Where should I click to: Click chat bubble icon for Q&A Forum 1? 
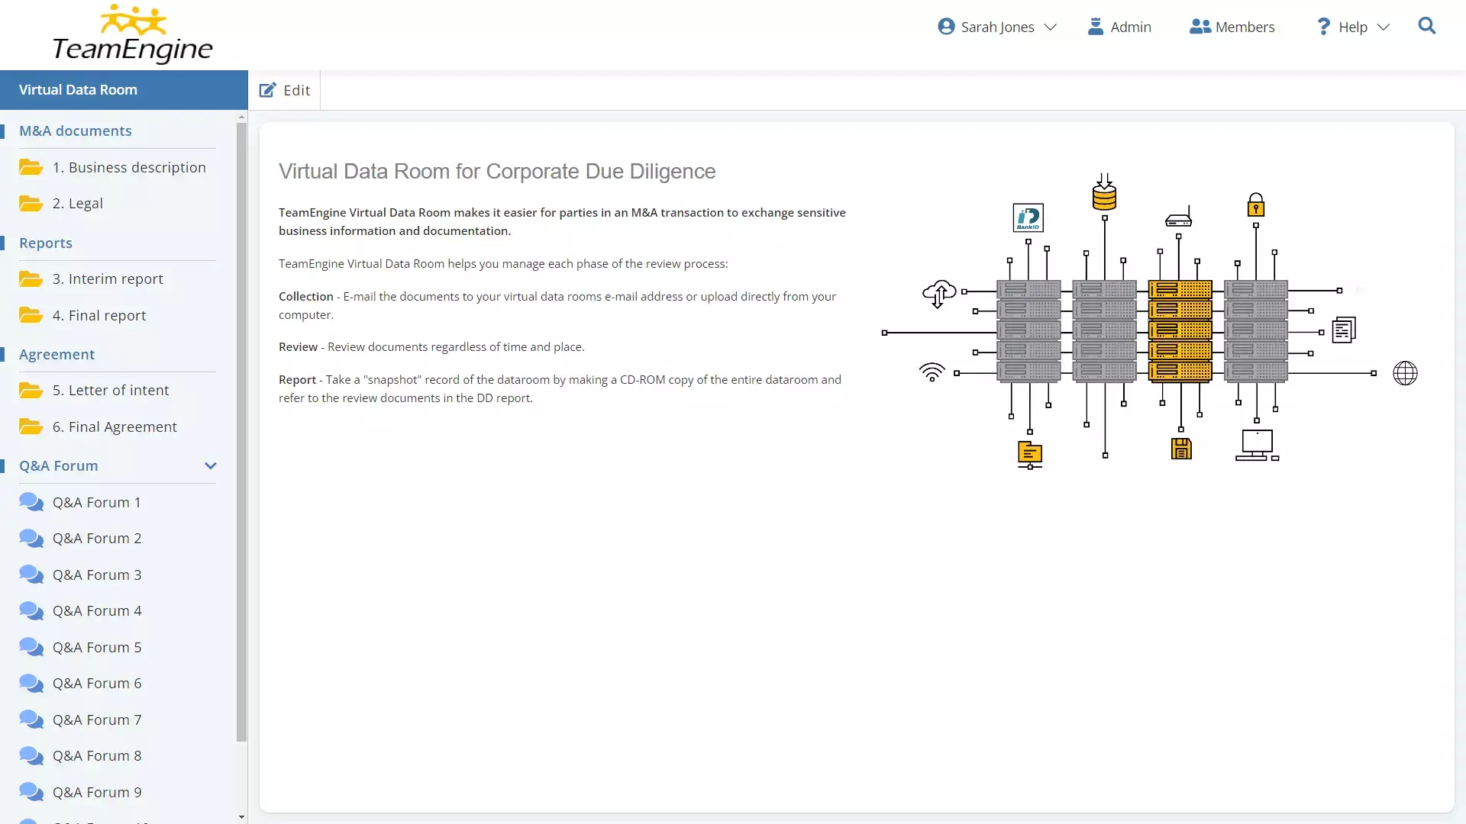click(31, 502)
